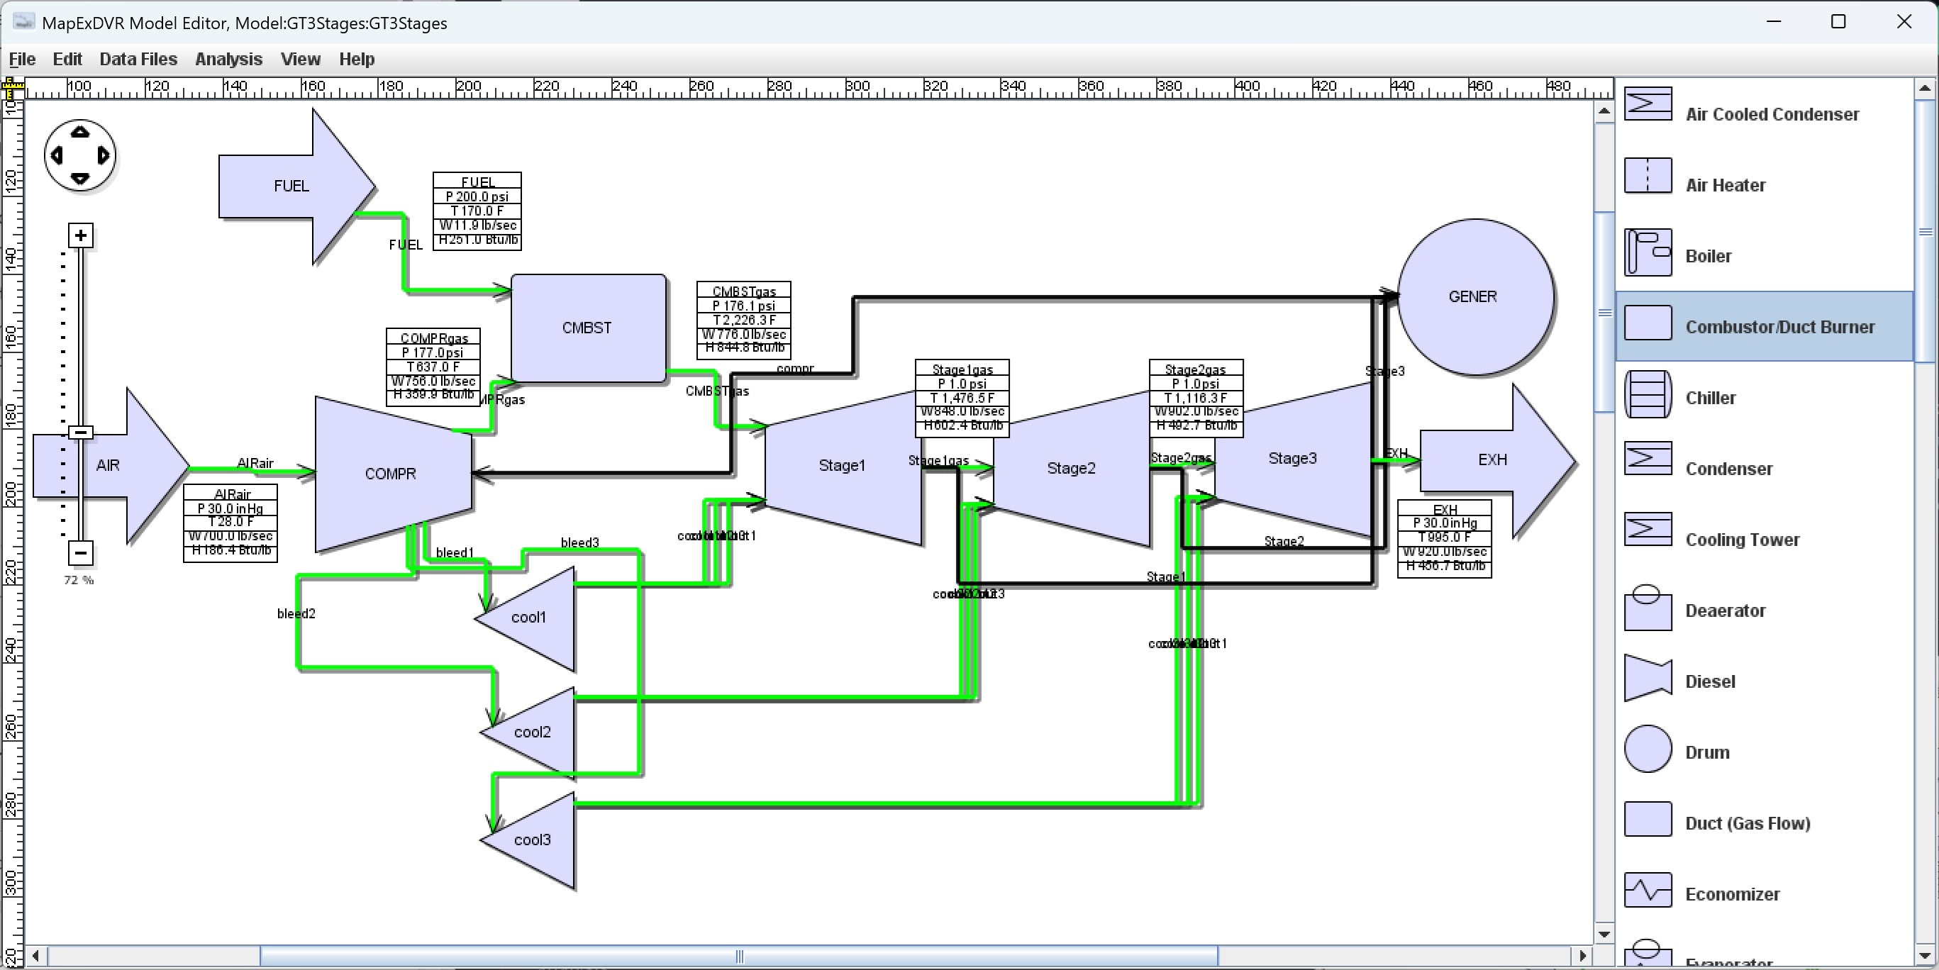Screen dimensions: 1939x970
Task: Select the Stage2 turbine block
Action: click(x=1071, y=468)
